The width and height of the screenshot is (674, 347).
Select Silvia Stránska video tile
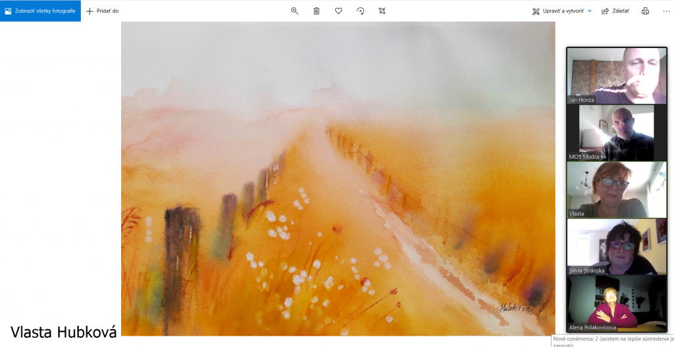pos(617,247)
